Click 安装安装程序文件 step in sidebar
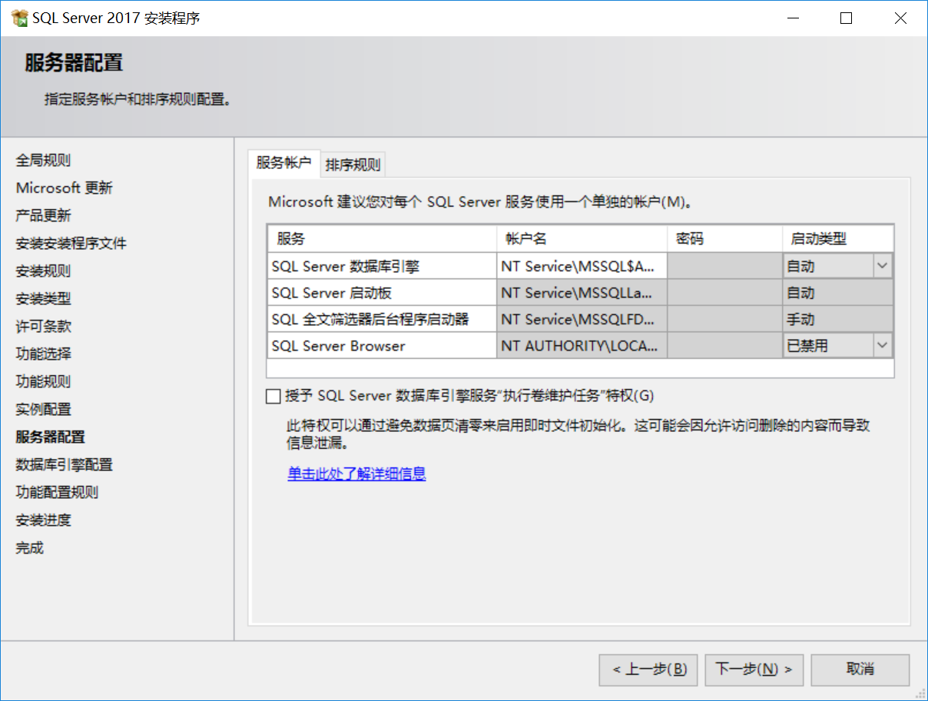 point(71,244)
